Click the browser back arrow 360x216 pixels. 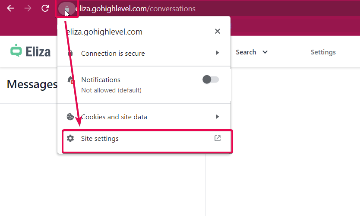(x=10, y=8)
